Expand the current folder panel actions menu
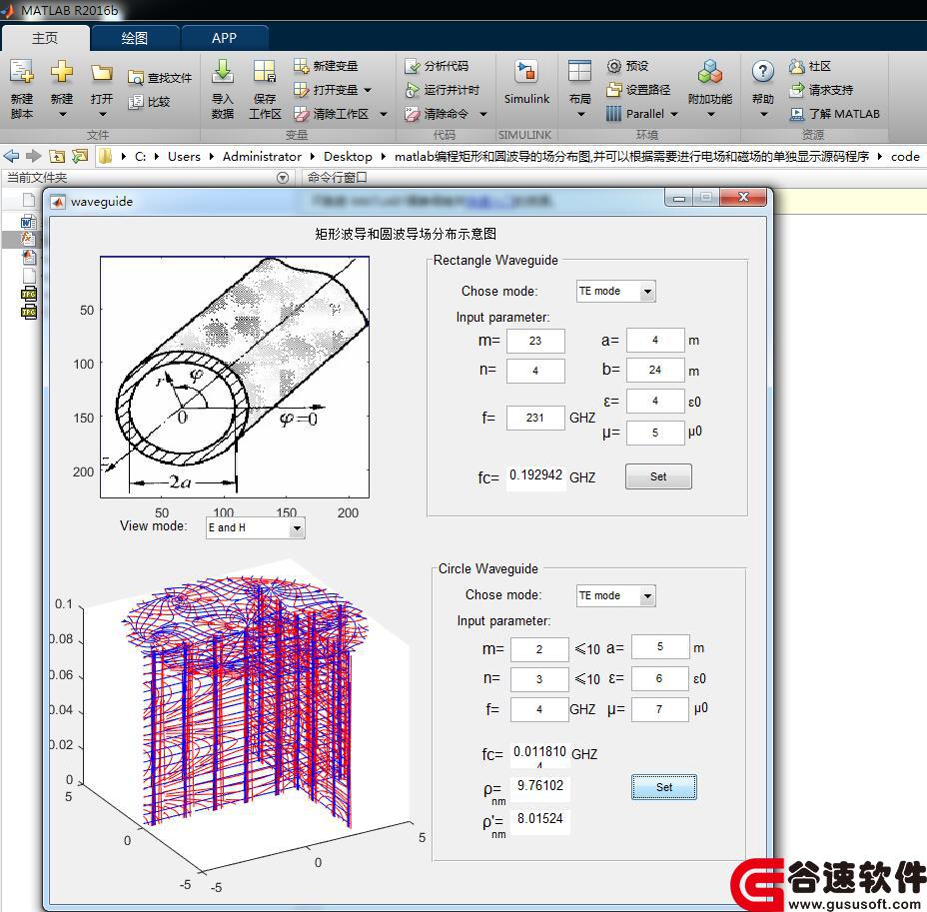The height and width of the screenshot is (912, 927). 283,178
